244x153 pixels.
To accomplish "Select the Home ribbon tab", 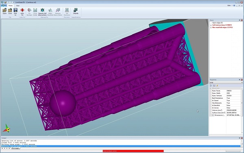I will point(11,6).
